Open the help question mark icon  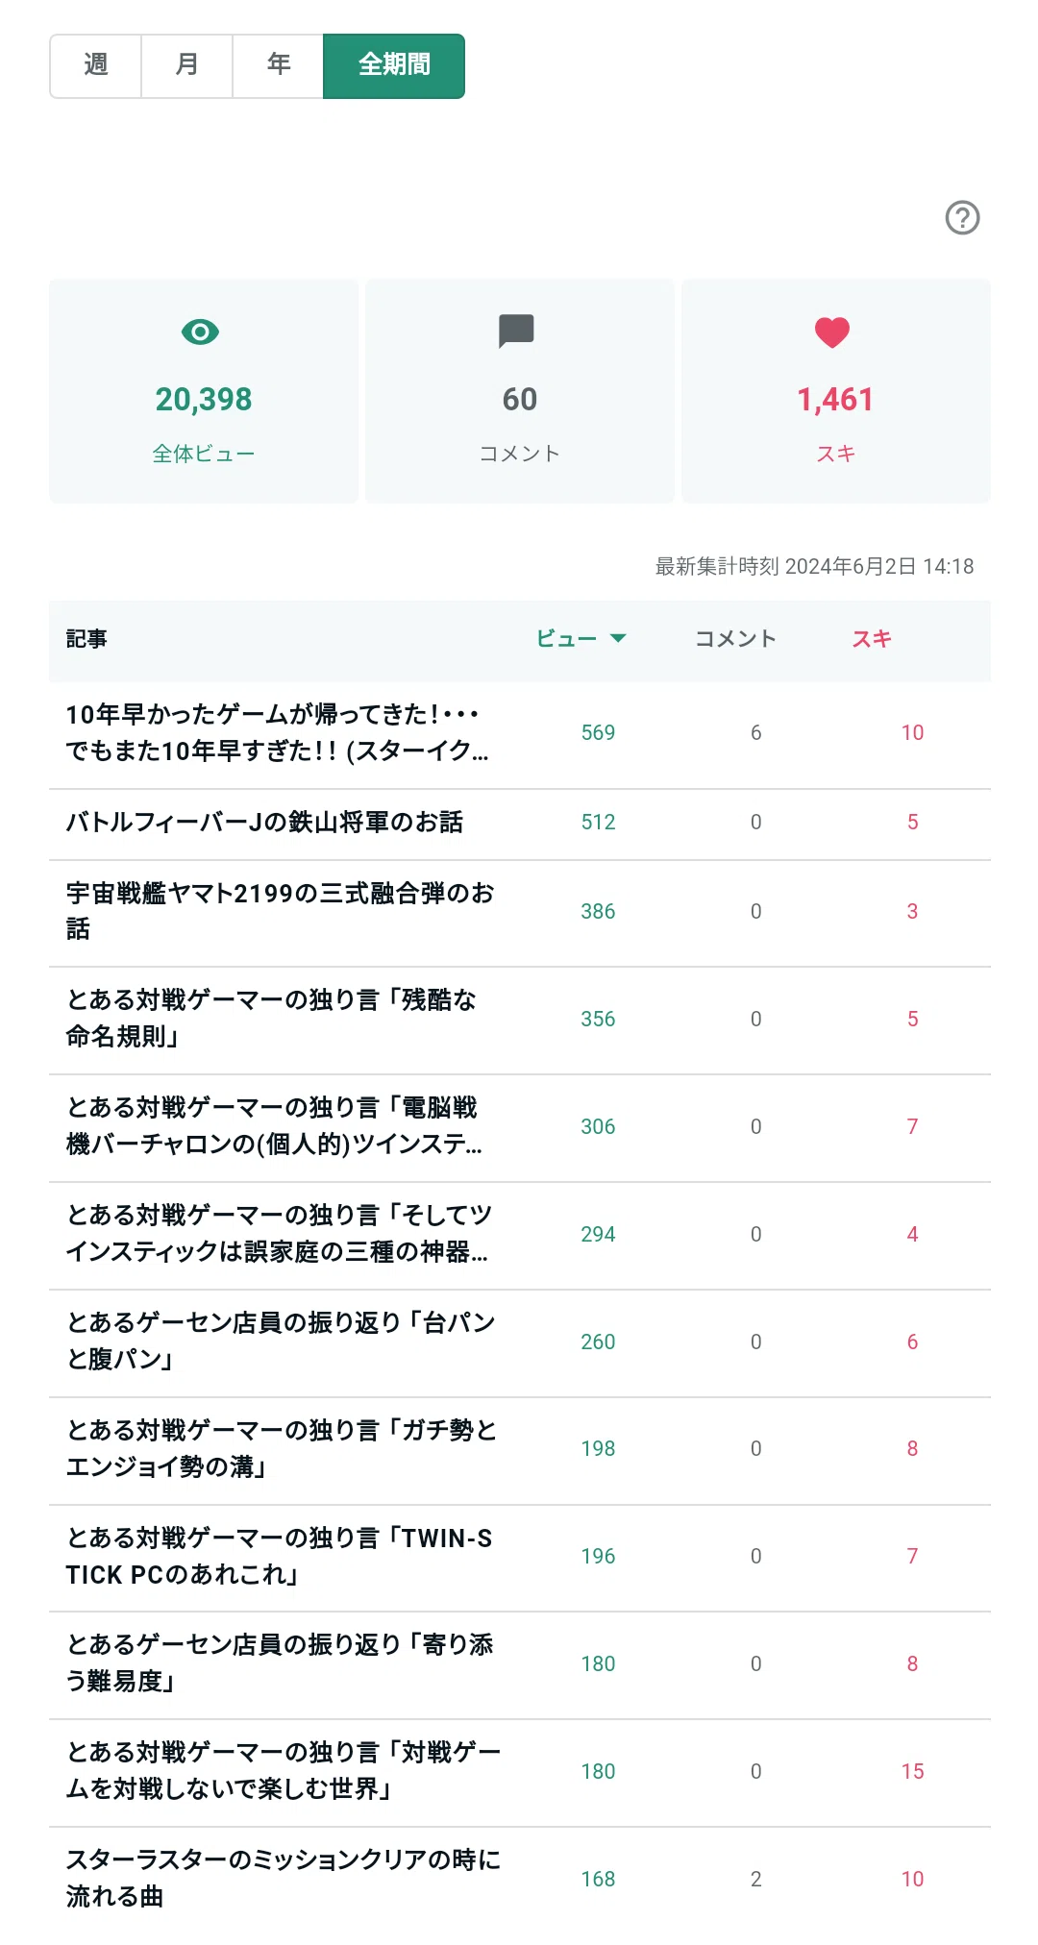[x=962, y=218]
